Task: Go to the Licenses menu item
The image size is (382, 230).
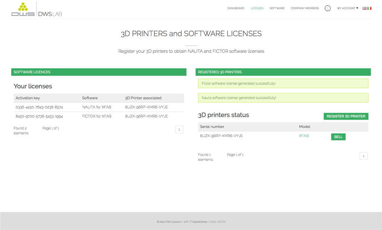Action: point(257,8)
